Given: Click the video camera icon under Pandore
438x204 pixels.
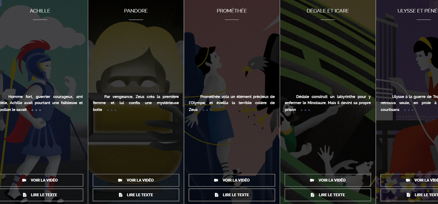Looking at the screenshot, I should (120, 180).
